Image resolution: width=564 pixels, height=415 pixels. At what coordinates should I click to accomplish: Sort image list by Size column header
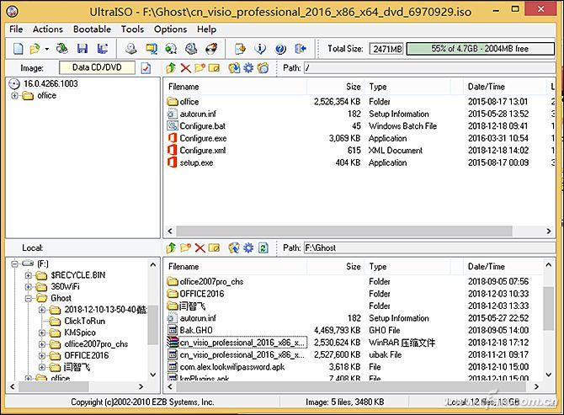pyautogui.click(x=336, y=87)
